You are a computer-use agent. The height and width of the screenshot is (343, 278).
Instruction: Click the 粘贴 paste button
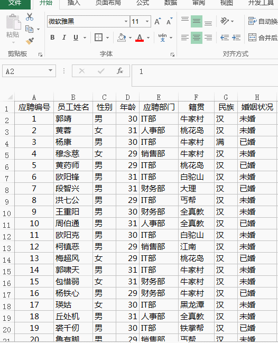click(x=13, y=27)
